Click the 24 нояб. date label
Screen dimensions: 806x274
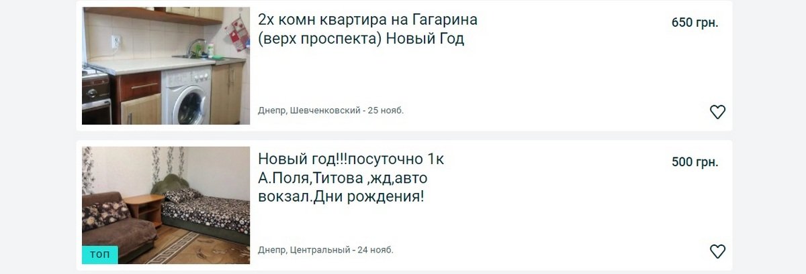tap(375, 251)
